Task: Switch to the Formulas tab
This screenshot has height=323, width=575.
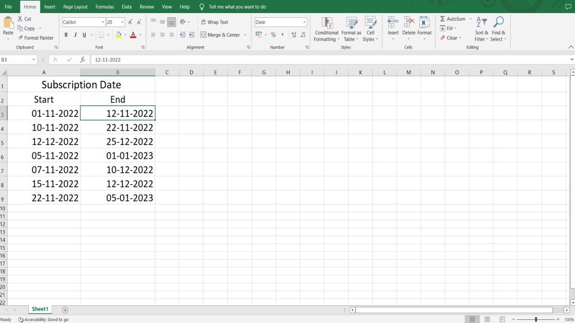Action: pyautogui.click(x=105, y=7)
